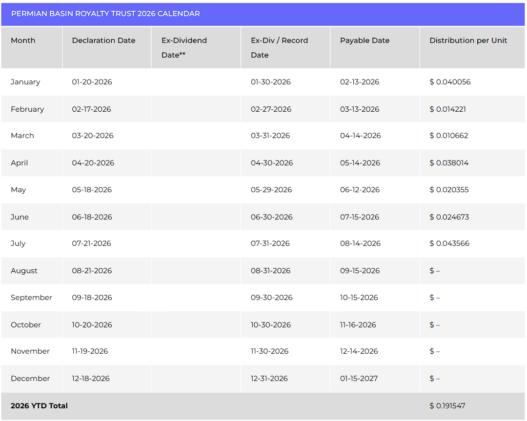This screenshot has width=527, height=421.
Task: Select declaration date 09-18-2026
Action: pos(92,298)
